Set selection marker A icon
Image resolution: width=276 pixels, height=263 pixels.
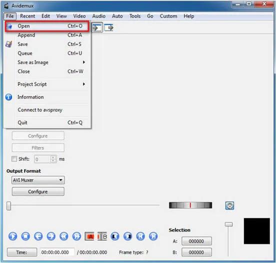click(89, 236)
